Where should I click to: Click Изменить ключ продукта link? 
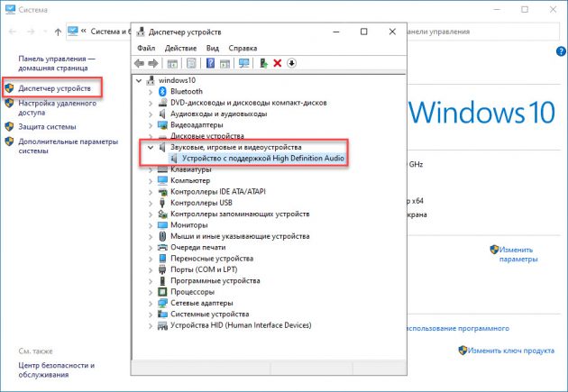511,351
